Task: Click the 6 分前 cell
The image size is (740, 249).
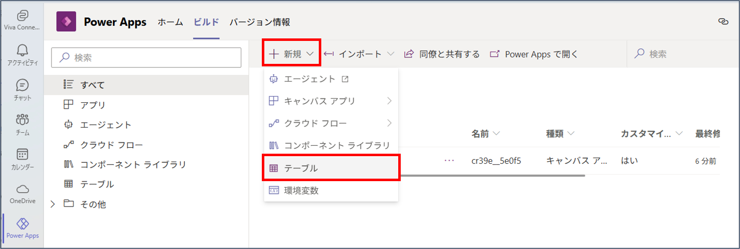Action: coord(706,161)
